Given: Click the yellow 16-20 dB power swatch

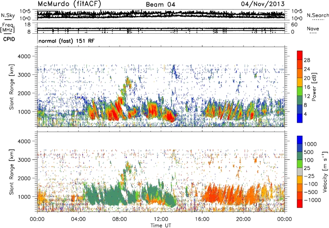Looking at the screenshot, I should (300, 82).
